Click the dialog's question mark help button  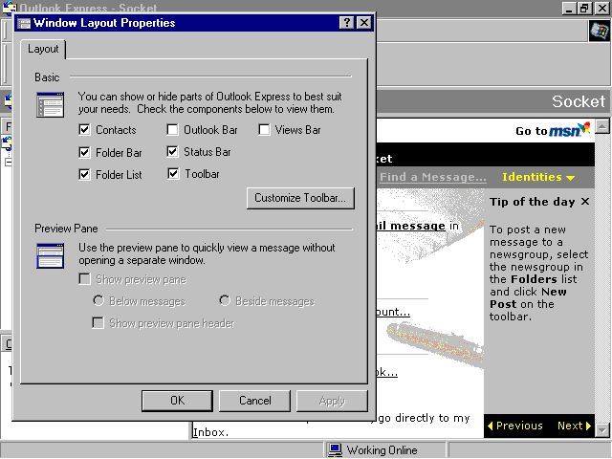pos(346,23)
